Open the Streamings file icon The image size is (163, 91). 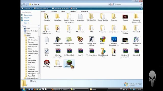[x=80, y=16]
